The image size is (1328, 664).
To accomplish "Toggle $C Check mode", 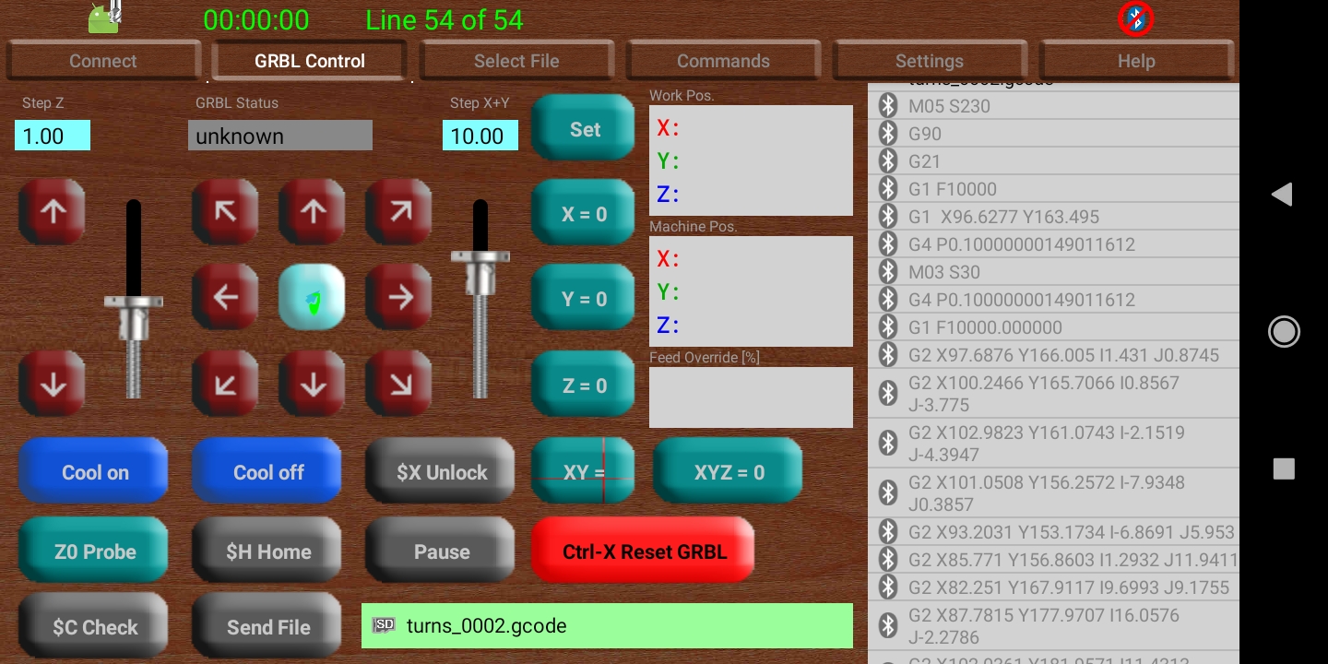I will click(94, 626).
